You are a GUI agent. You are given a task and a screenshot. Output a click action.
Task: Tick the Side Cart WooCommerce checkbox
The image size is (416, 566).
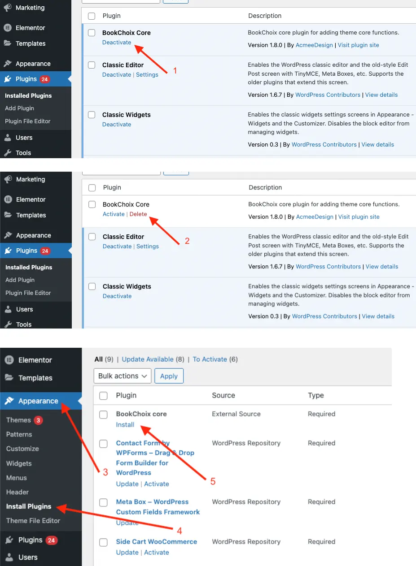[x=104, y=542]
